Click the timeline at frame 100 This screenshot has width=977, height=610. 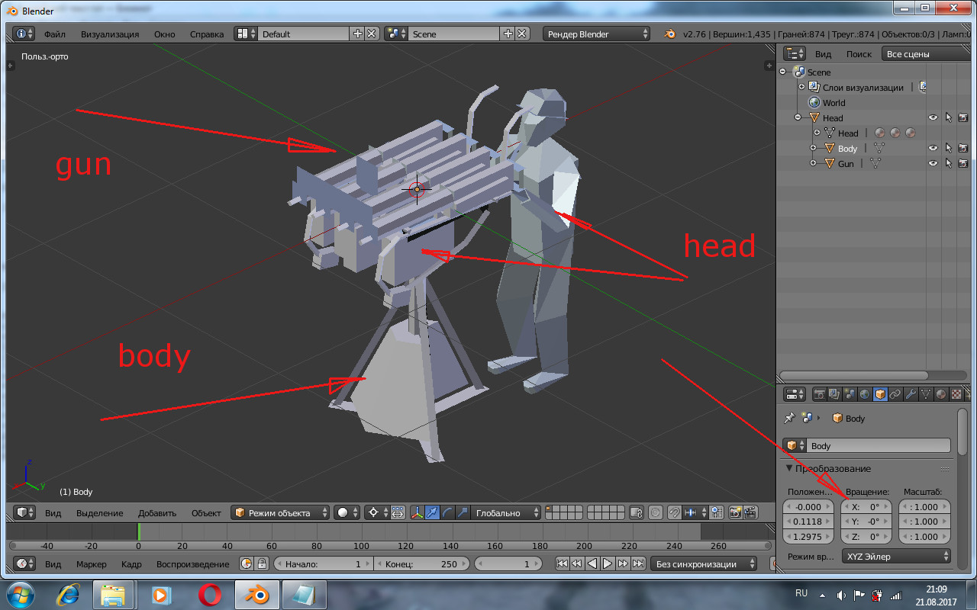[x=361, y=532]
